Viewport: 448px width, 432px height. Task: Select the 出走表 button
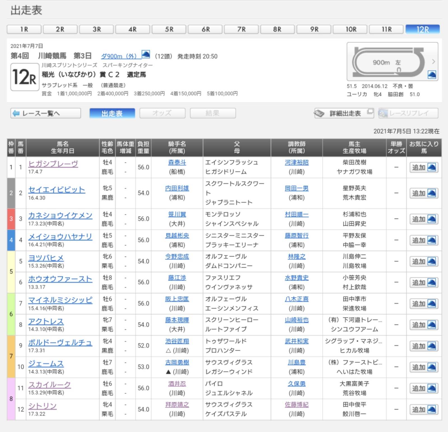pos(112,113)
